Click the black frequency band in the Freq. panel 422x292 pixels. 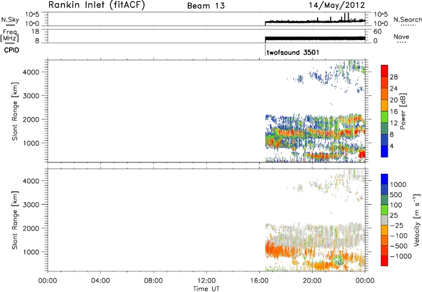[315, 38]
